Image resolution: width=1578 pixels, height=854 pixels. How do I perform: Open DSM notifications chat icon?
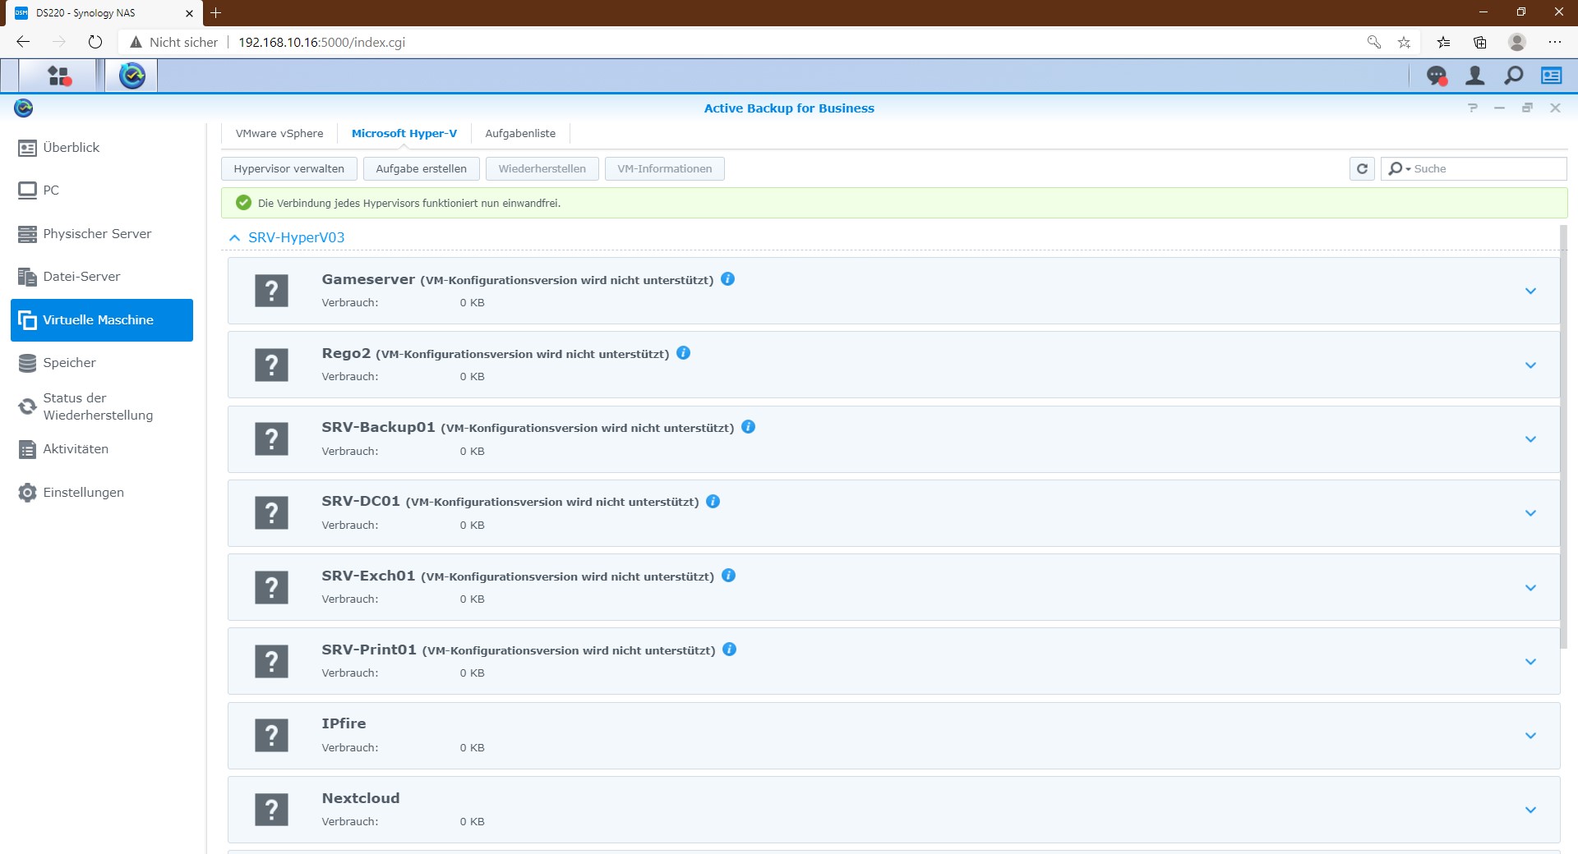(x=1437, y=76)
